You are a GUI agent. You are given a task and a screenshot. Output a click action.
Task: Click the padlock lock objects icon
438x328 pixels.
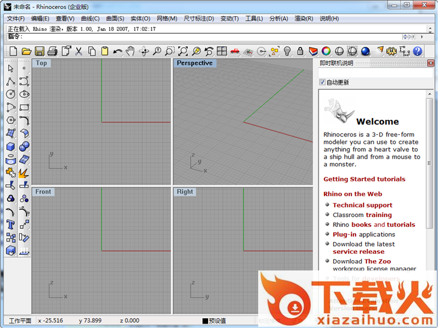click(x=300, y=51)
